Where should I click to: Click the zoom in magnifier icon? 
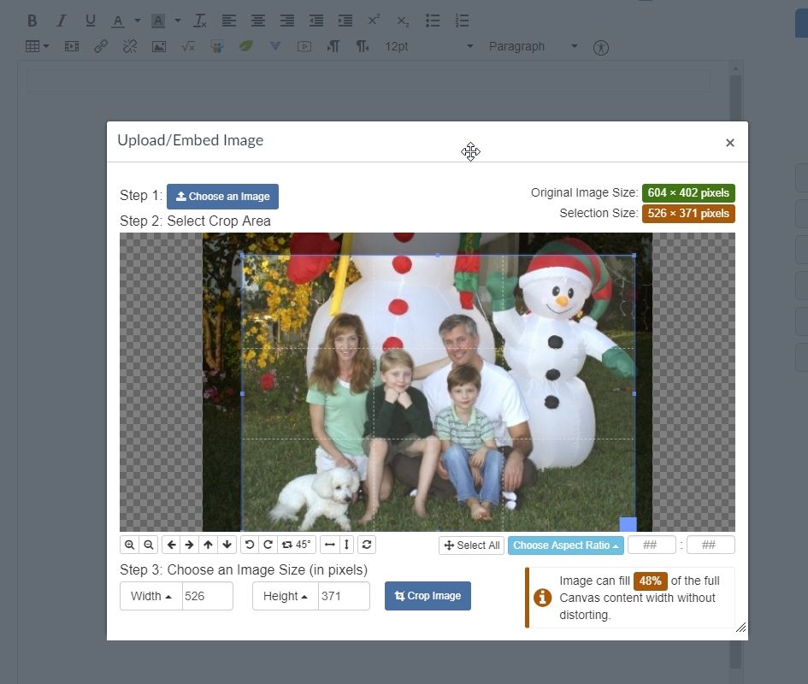pyautogui.click(x=129, y=545)
